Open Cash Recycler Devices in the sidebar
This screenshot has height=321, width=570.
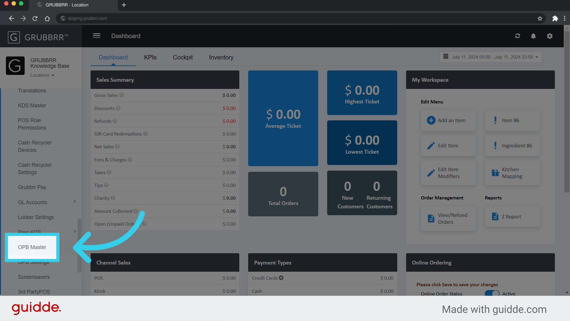[35, 146]
